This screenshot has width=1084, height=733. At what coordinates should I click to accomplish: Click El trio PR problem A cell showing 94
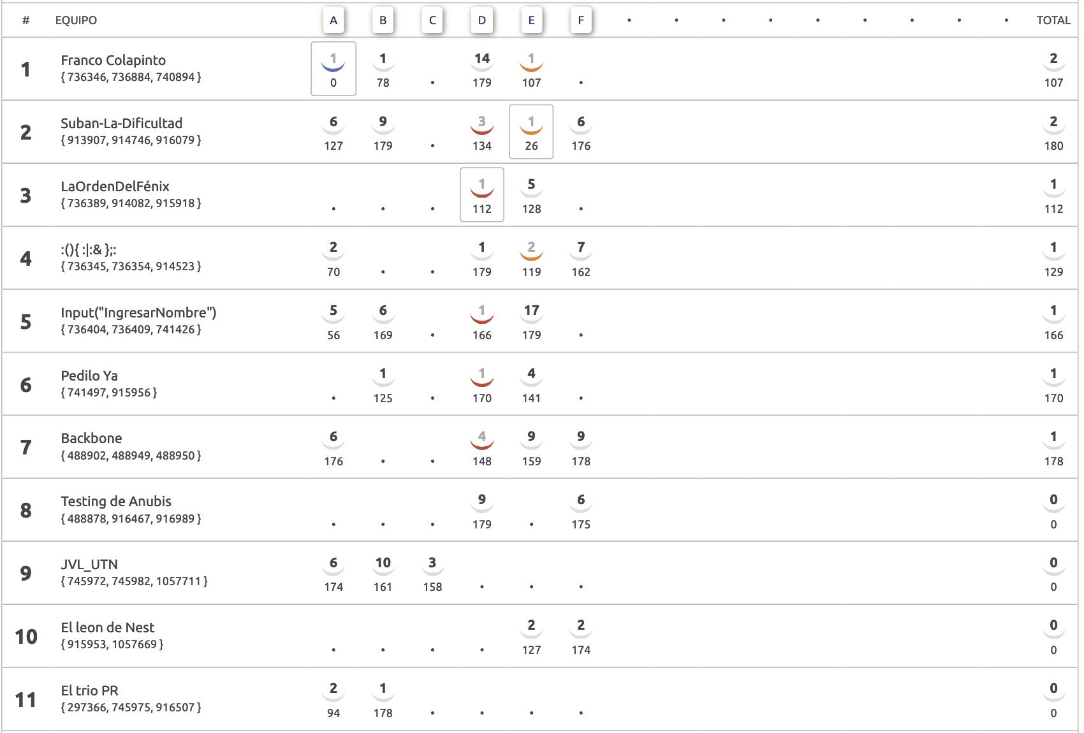pos(333,699)
